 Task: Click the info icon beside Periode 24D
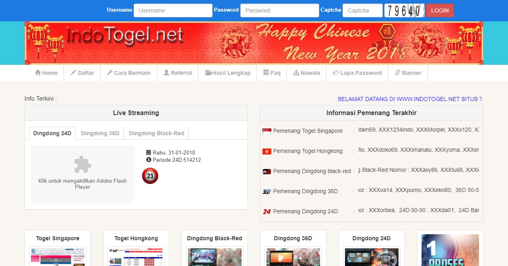[149, 160]
